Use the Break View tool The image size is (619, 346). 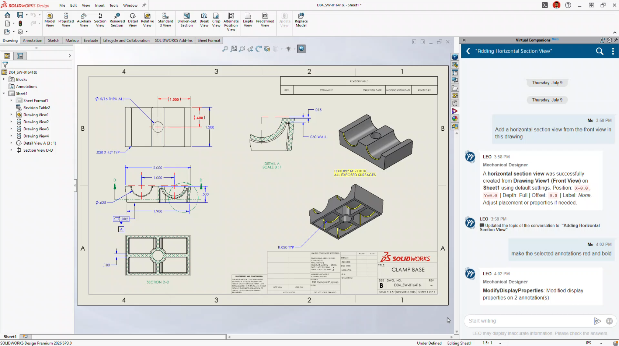pyautogui.click(x=204, y=20)
